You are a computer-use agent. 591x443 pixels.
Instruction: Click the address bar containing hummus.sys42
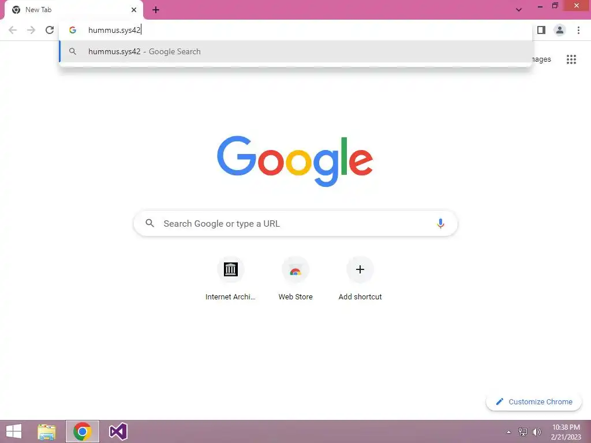(296, 30)
